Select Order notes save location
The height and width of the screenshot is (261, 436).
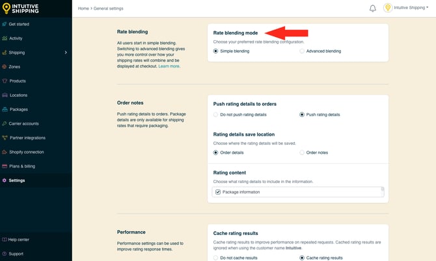click(x=302, y=153)
